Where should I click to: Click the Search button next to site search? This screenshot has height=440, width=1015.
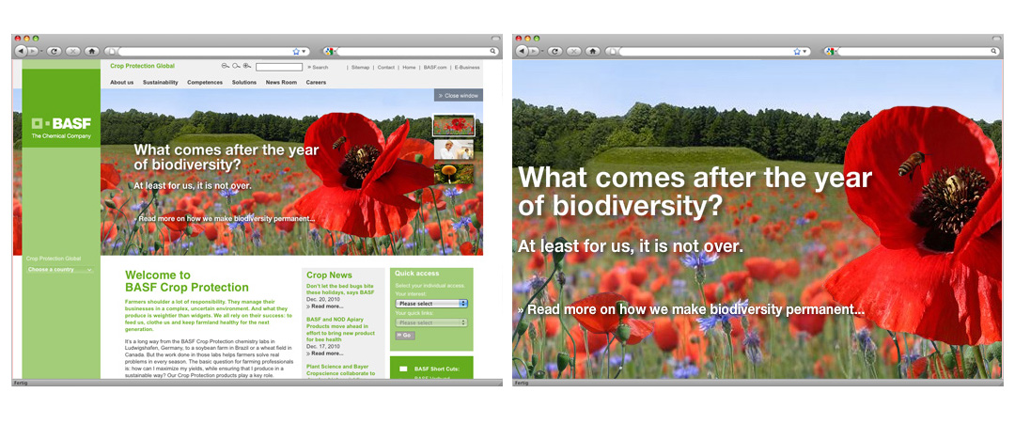(x=318, y=67)
